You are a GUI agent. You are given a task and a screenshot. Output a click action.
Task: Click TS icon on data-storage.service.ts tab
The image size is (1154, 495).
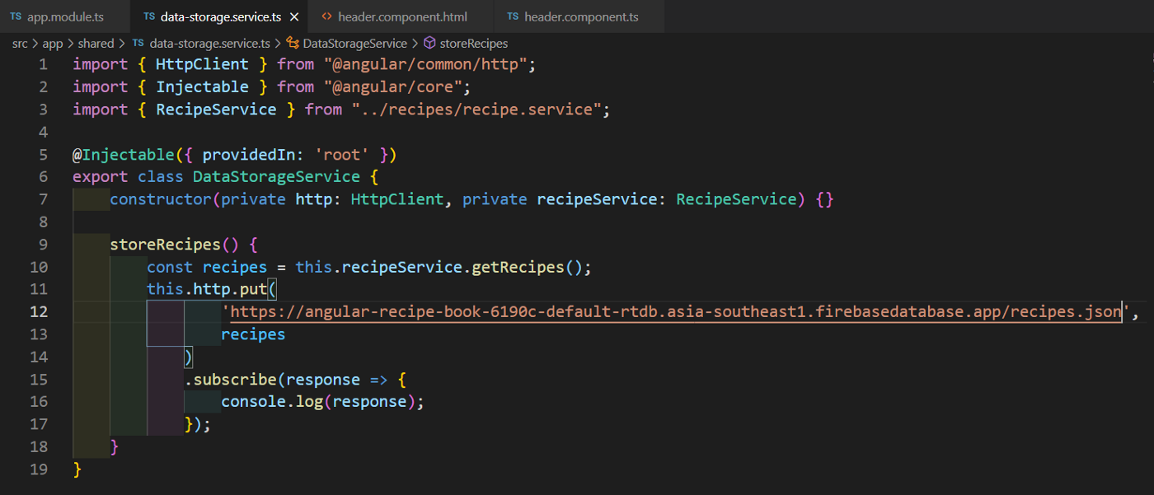pyautogui.click(x=149, y=16)
